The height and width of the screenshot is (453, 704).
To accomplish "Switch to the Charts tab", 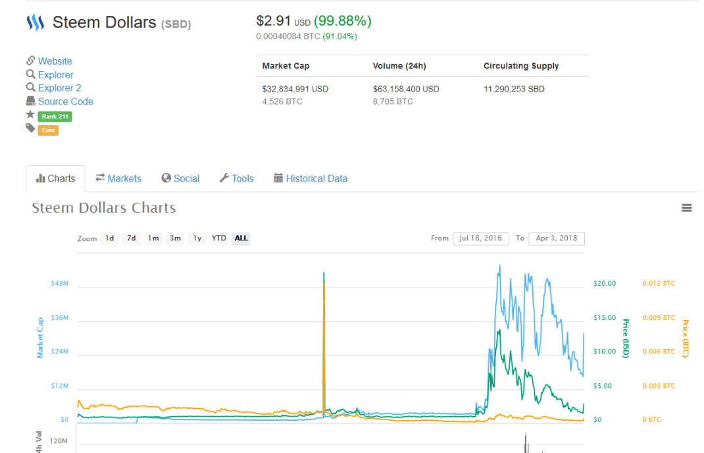I will coord(55,178).
